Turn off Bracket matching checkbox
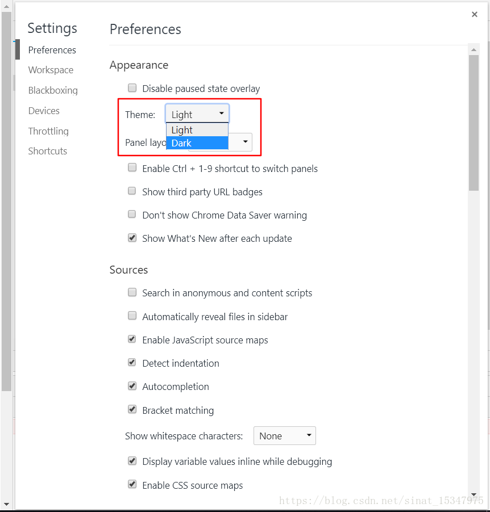 [x=132, y=409]
